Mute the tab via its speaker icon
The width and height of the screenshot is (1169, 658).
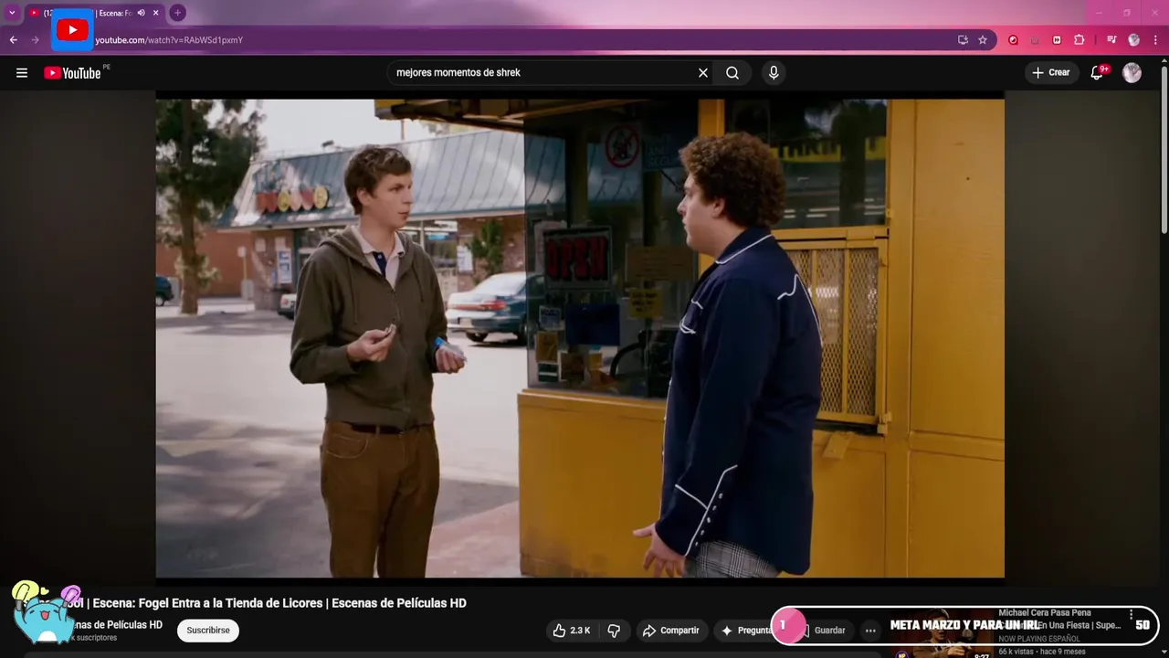click(x=141, y=13)
